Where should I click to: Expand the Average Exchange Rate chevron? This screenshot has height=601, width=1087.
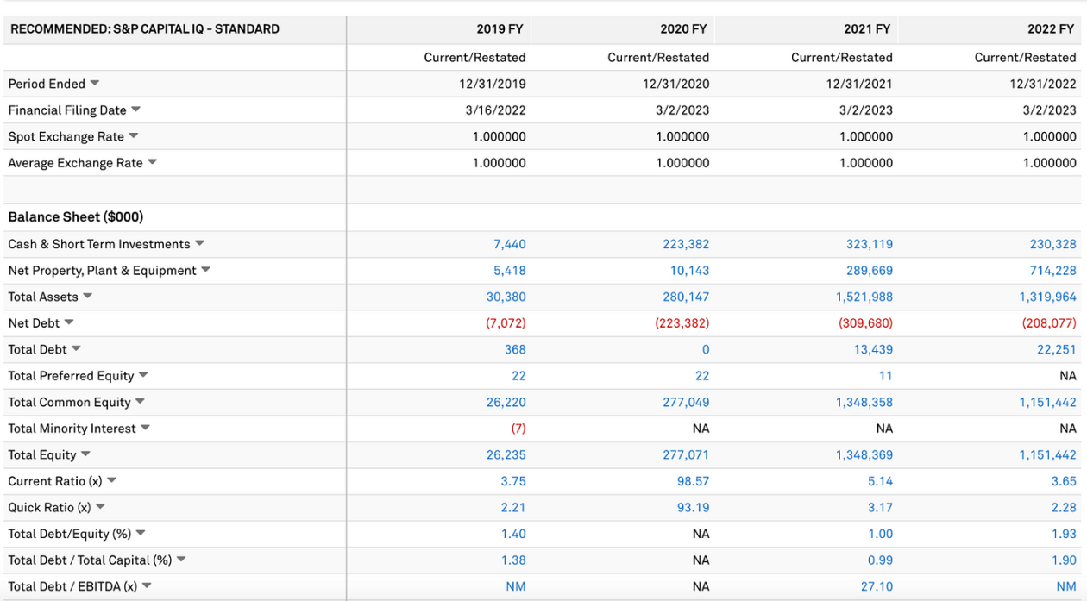tap(152, 162)
